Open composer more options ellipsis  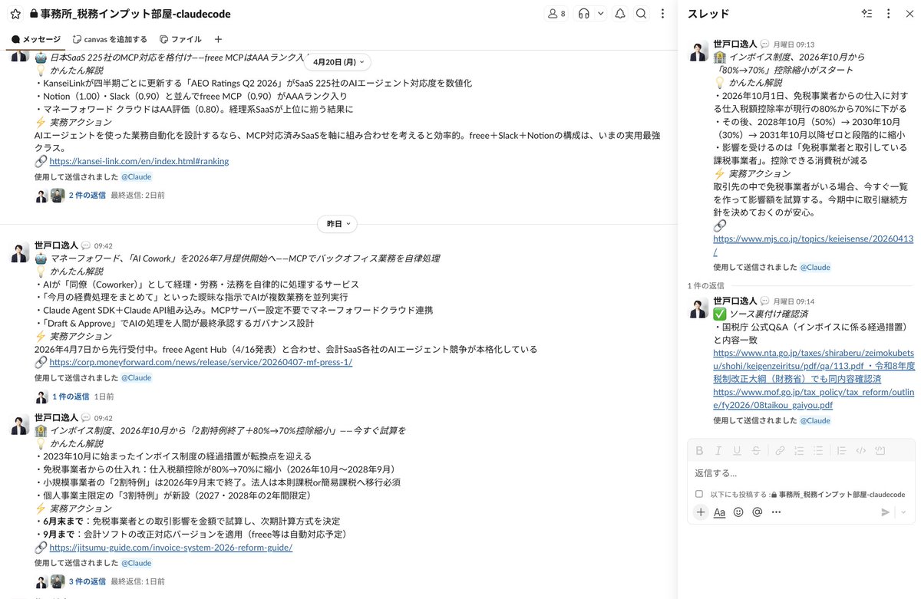pyautogui.click(x=777, y=512)
